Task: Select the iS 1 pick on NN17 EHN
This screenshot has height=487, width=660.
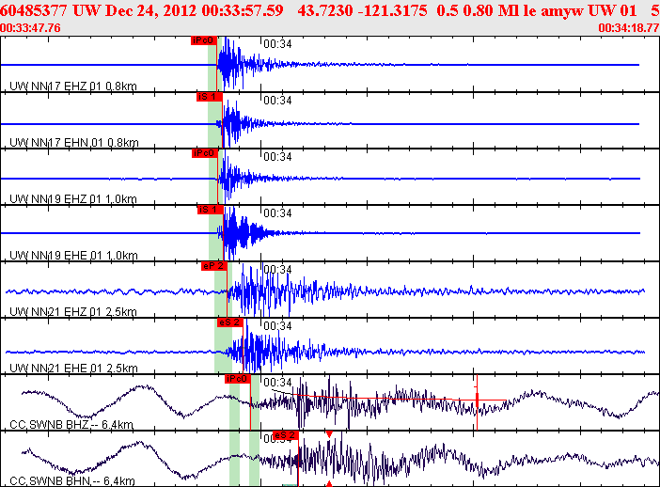Action: click(210, 97)
